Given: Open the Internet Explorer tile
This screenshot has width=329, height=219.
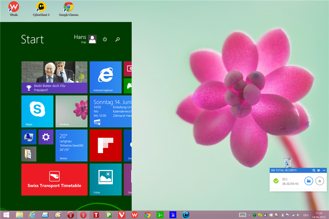Looking at the screenshot, I should click(105, 77).
